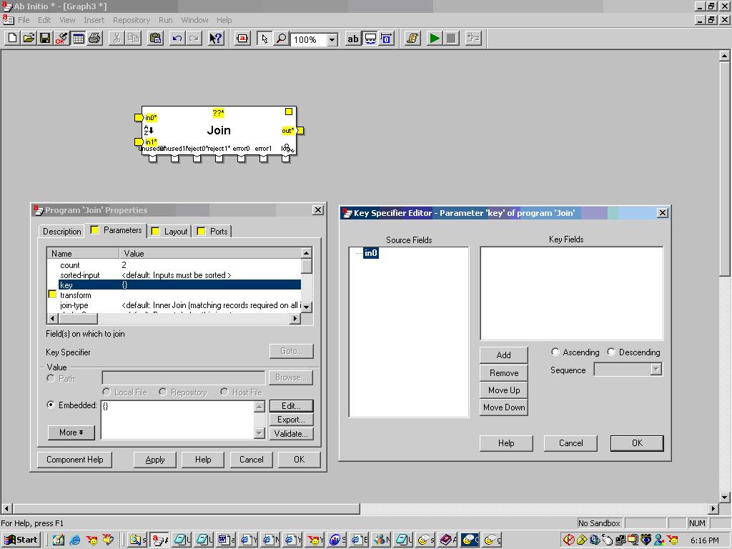The image size is (732, 549).
Task: Click the Paste toolbar icon
Action: click(156, 39)
